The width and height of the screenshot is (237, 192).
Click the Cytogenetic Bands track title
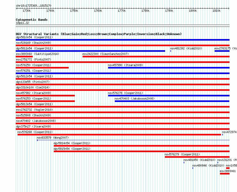point(32,20)
